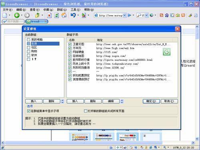The height and width of the screenshot is (150, 200).
Task: Click the blue Go arrow beside address bar
Action: coord(129,15)
